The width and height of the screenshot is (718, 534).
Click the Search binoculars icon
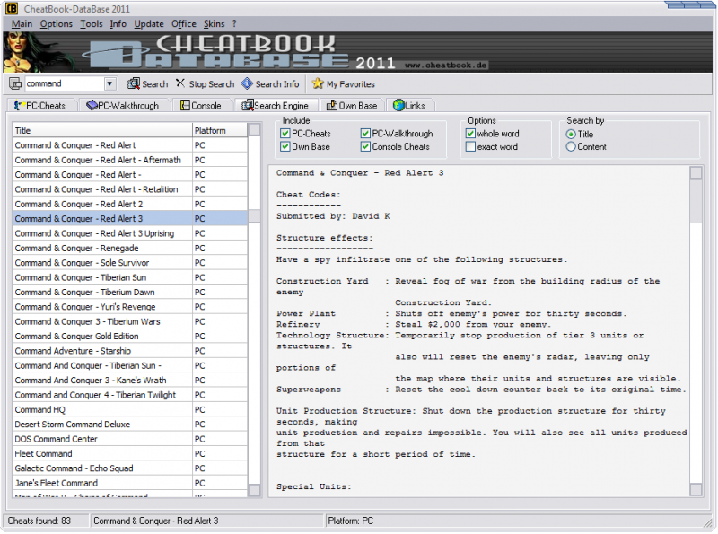[x=133, y=83]
